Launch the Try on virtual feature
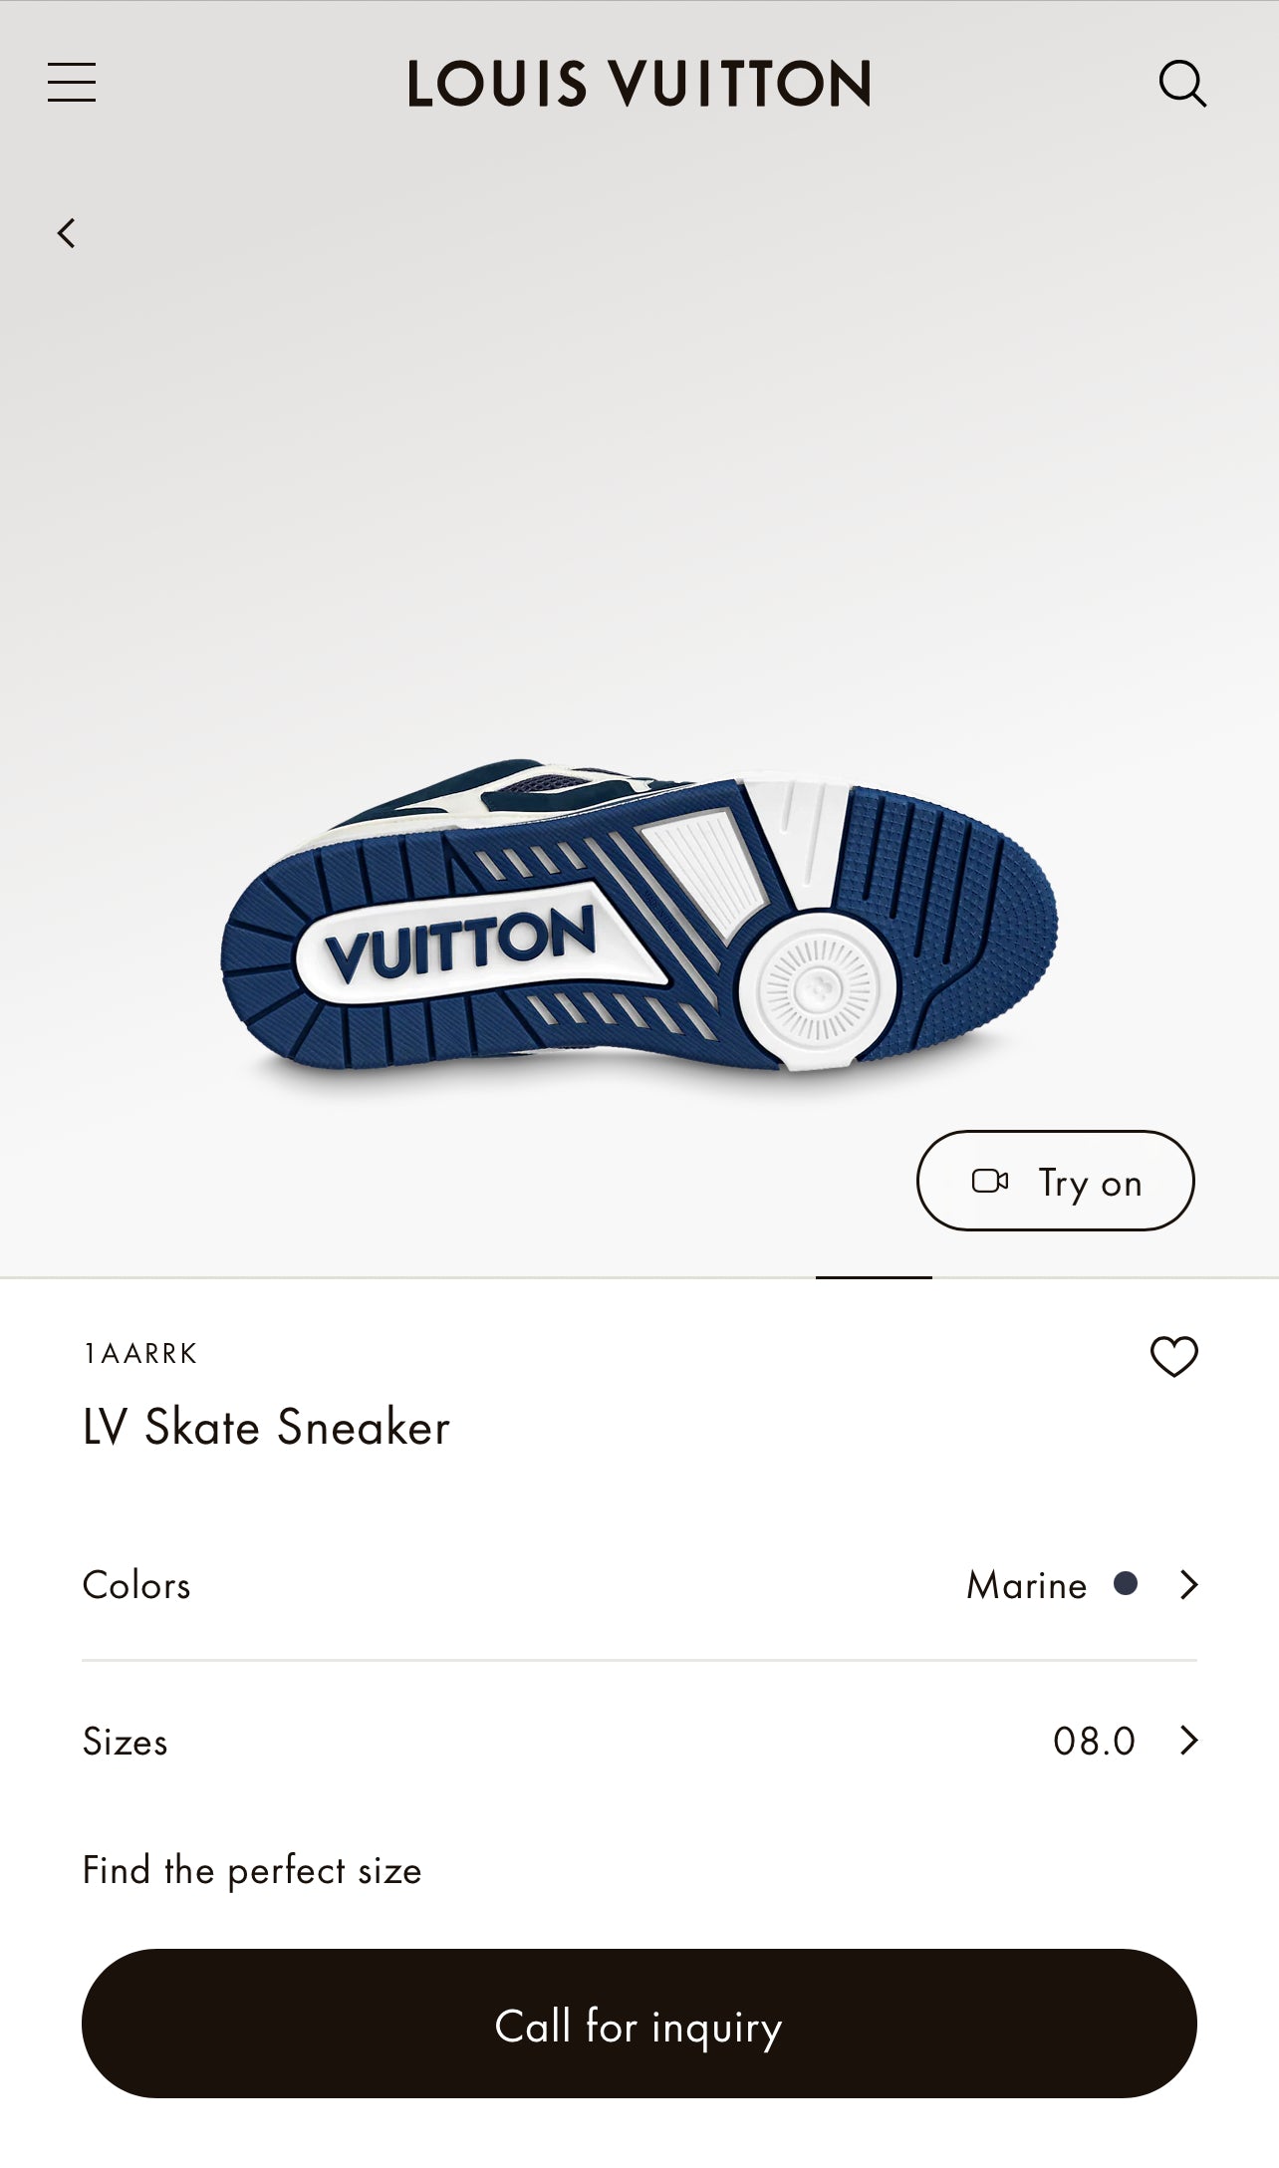 (1055, 1181)
